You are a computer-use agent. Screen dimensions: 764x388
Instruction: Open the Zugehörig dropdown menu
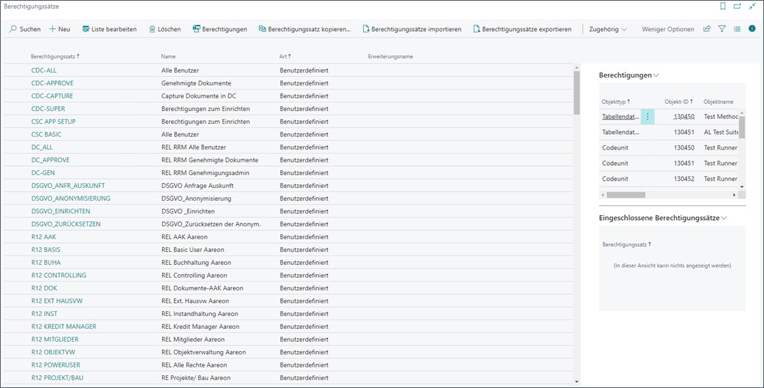pyautogui.click(x=608, y=29)
